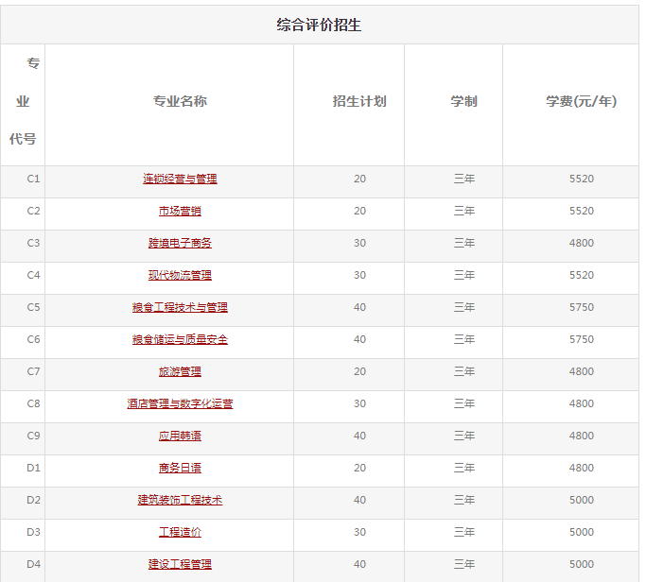Click enrollment plan 30 in row C4
646x582 pixels.
(x=359, y=275)
